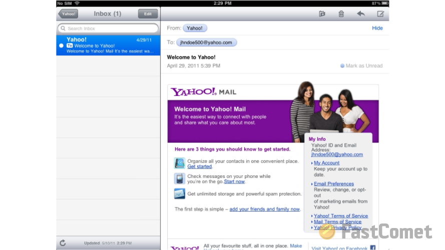Image resolution: width=445 pixels, height=250 pixels.
Task: Go back to Yahoo! mailboxes
Action: [69, 13]
